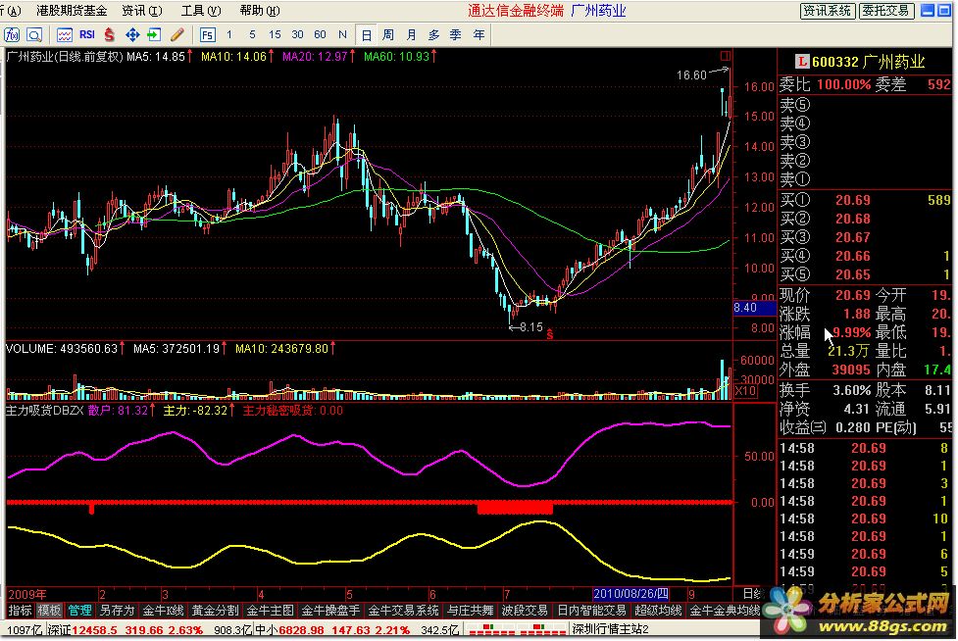Select the 金牛金典均线 template tab

tap(724, 610)
